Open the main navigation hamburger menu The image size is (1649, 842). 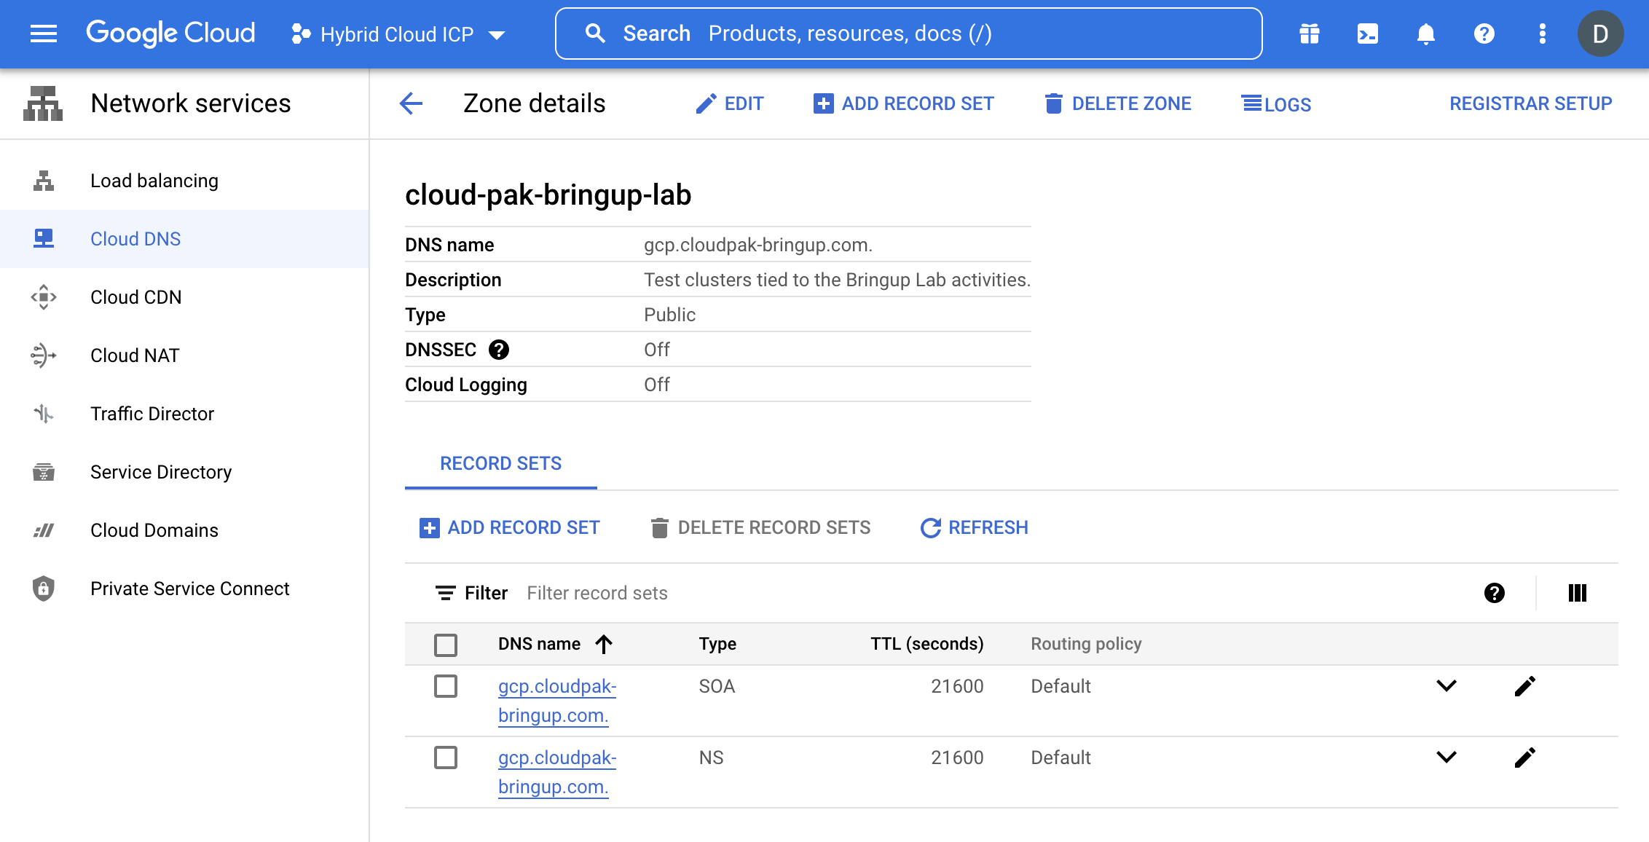pyautogui.click(x=44, y=34)
